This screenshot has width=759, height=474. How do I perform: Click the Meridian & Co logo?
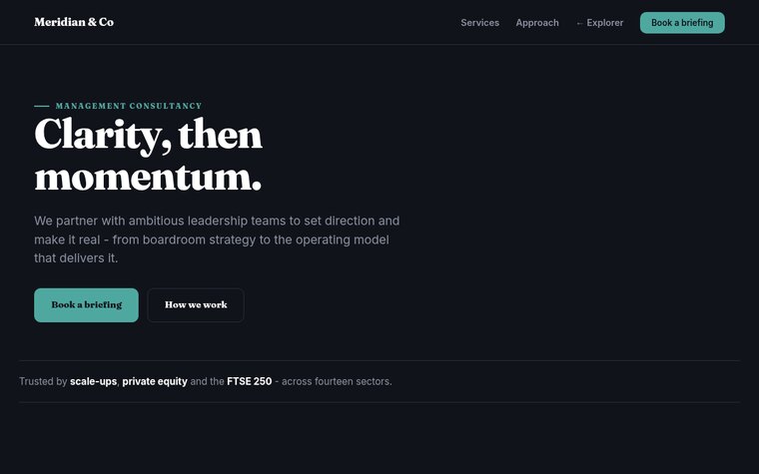pos(74,22)
